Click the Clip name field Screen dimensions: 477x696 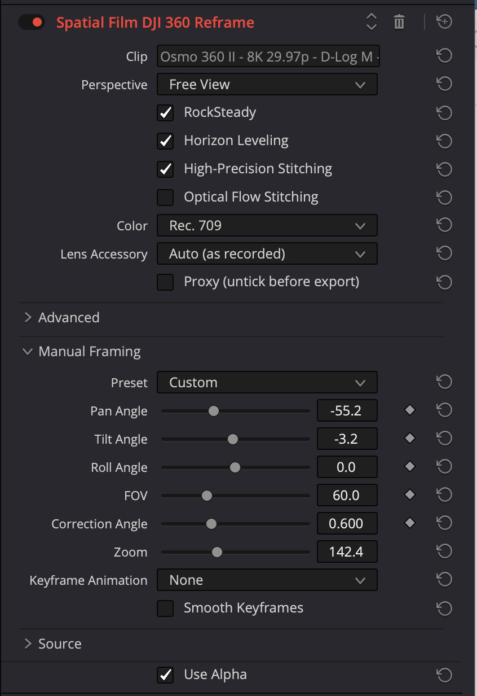click(x=268, y=56)
